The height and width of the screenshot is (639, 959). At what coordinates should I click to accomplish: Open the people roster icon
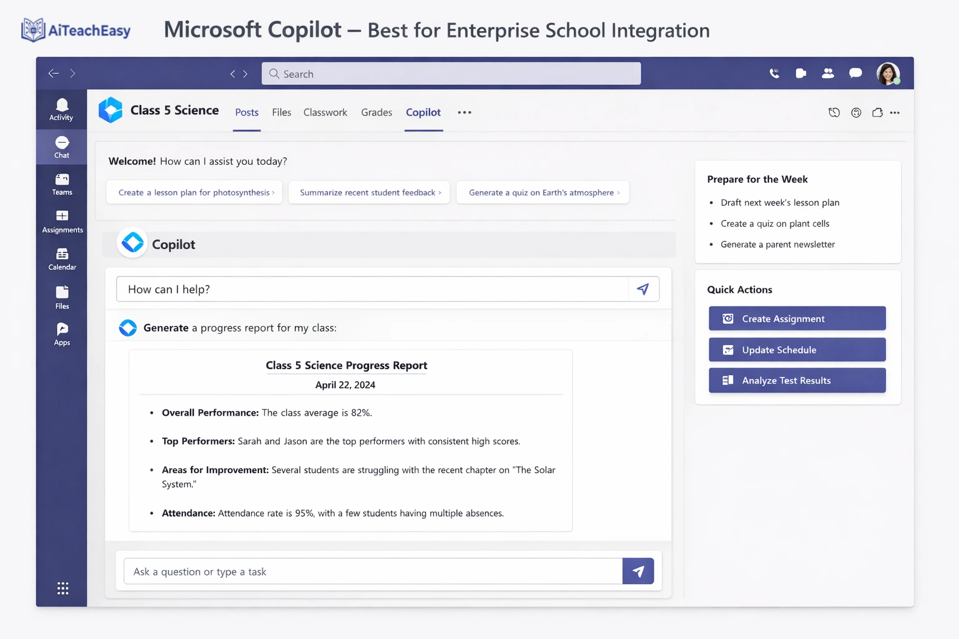click(828, 73)
